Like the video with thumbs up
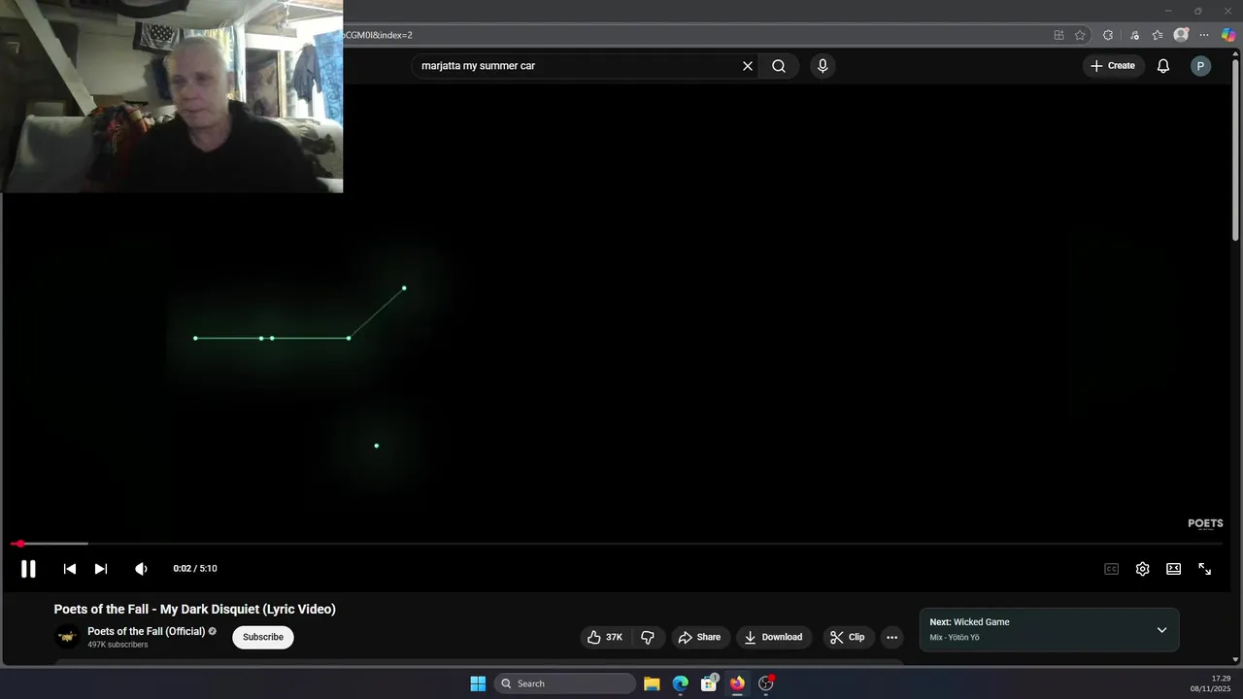 click(x=605, y=637)
